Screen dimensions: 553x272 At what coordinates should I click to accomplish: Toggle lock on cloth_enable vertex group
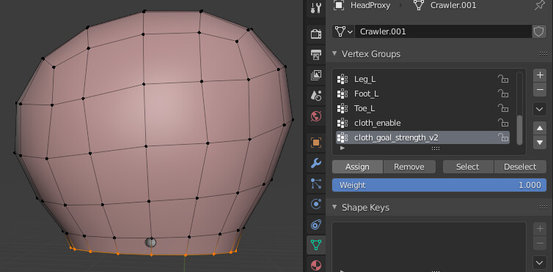[x=503, y=123]
